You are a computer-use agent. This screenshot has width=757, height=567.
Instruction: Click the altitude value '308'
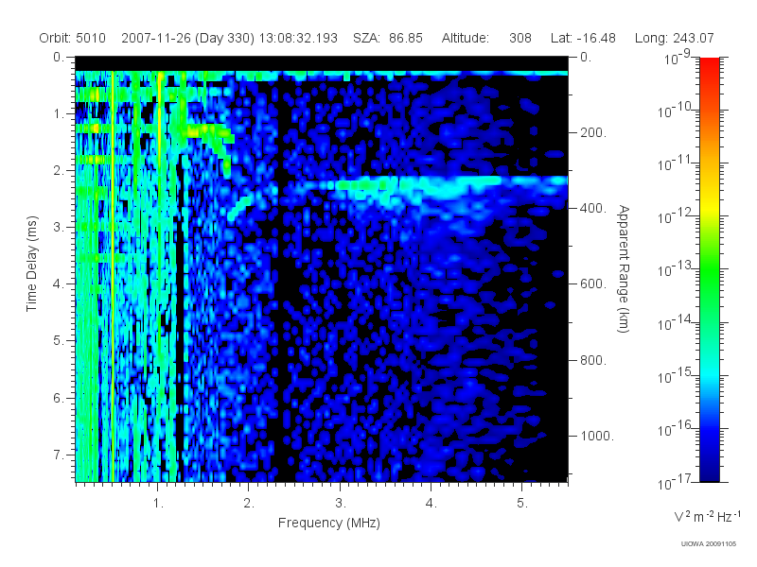point(519,38)
